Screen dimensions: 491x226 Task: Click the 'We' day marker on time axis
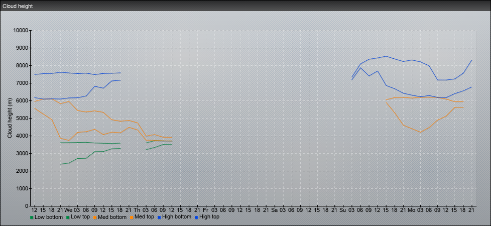[68, 209]
